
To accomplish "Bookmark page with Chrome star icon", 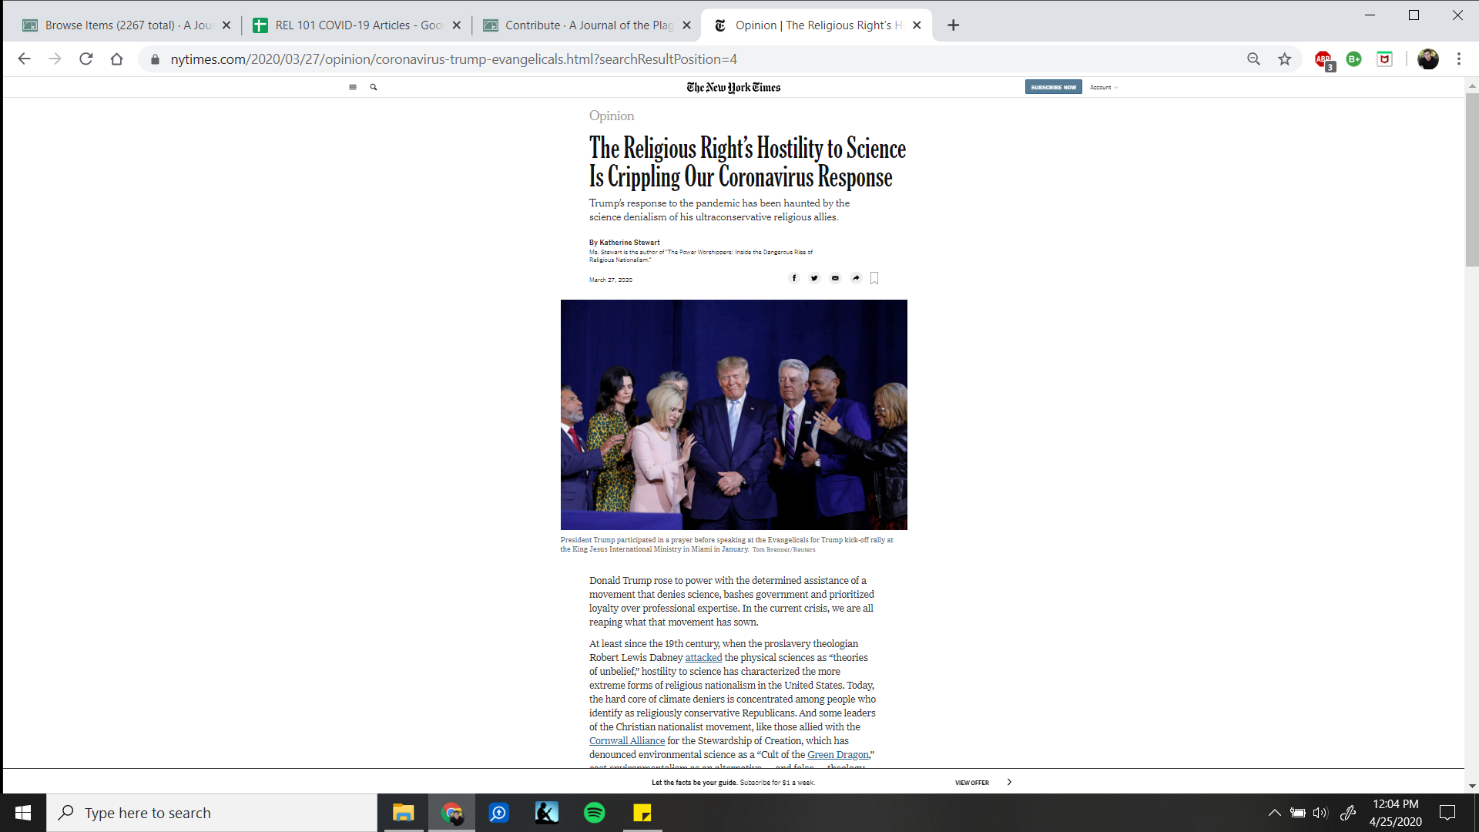I will click(1284, 59).
